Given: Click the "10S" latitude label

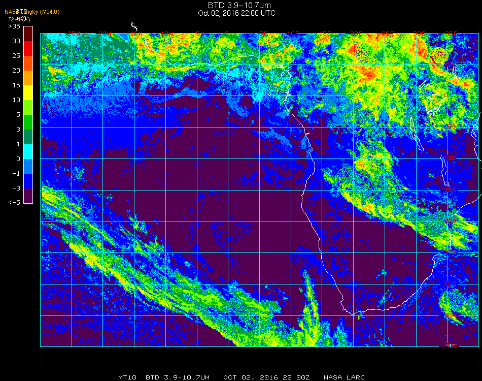Looking at the screenshot, I should (x=450, y=158).
